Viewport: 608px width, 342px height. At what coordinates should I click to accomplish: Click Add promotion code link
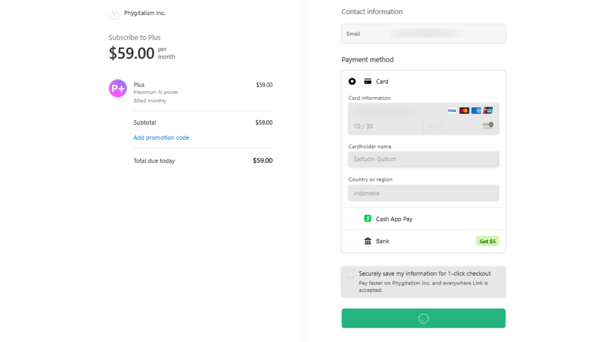[x=161, y=138]
